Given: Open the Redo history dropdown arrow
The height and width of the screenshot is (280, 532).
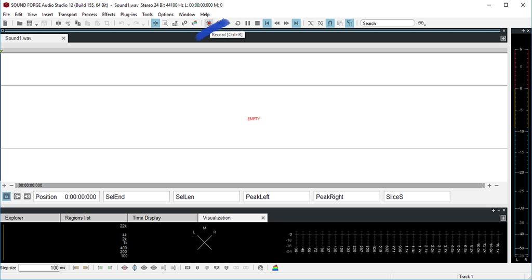Looking at the screenshot, I should 143,24.
